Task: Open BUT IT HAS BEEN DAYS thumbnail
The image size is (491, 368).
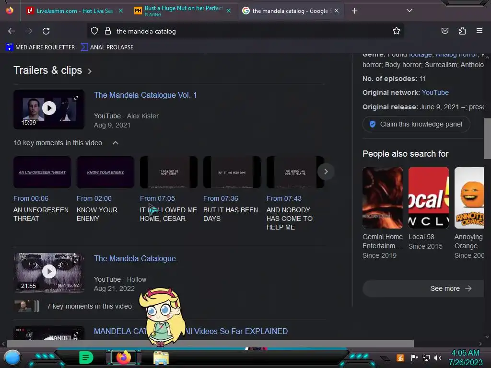Action: pyautogui.click(x=232, y=172)
